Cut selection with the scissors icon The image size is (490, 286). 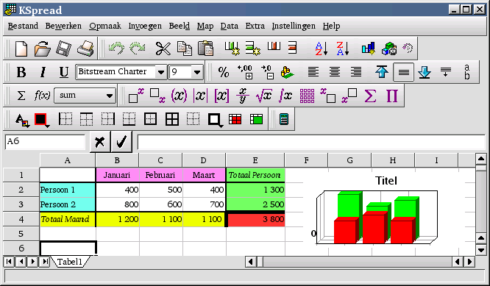[x=163, y=49]
